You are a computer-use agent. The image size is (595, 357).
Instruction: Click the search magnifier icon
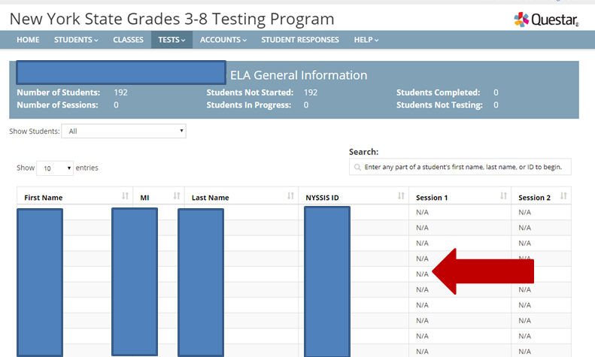tap(357, 167)
